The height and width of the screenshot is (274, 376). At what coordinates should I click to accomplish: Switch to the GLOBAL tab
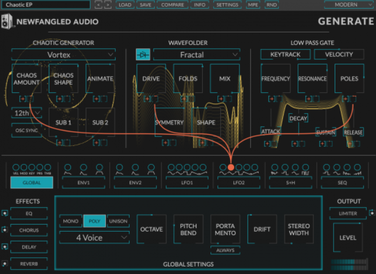[x=31, y=182]
